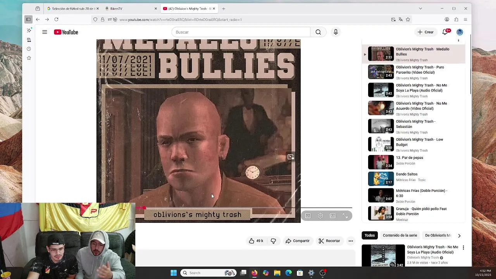Play Low Budget from the playlist
496x279 pixels.
click(414, 145)
